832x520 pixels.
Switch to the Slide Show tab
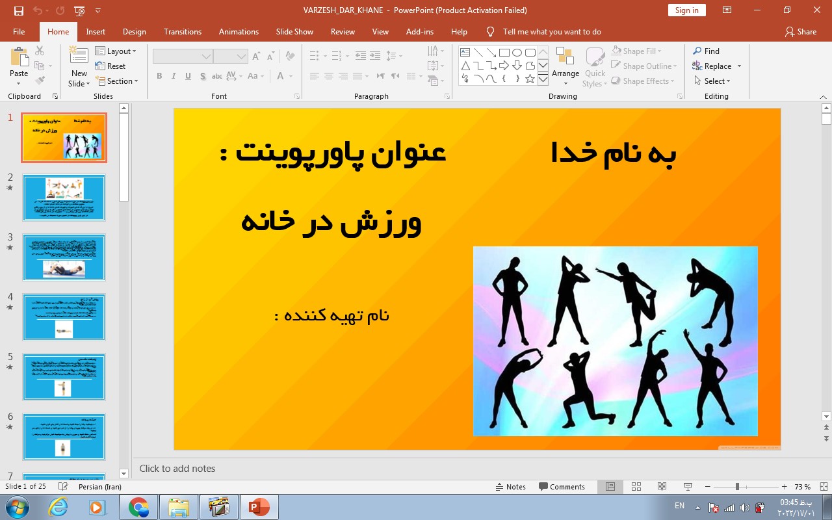click(294, 32)
